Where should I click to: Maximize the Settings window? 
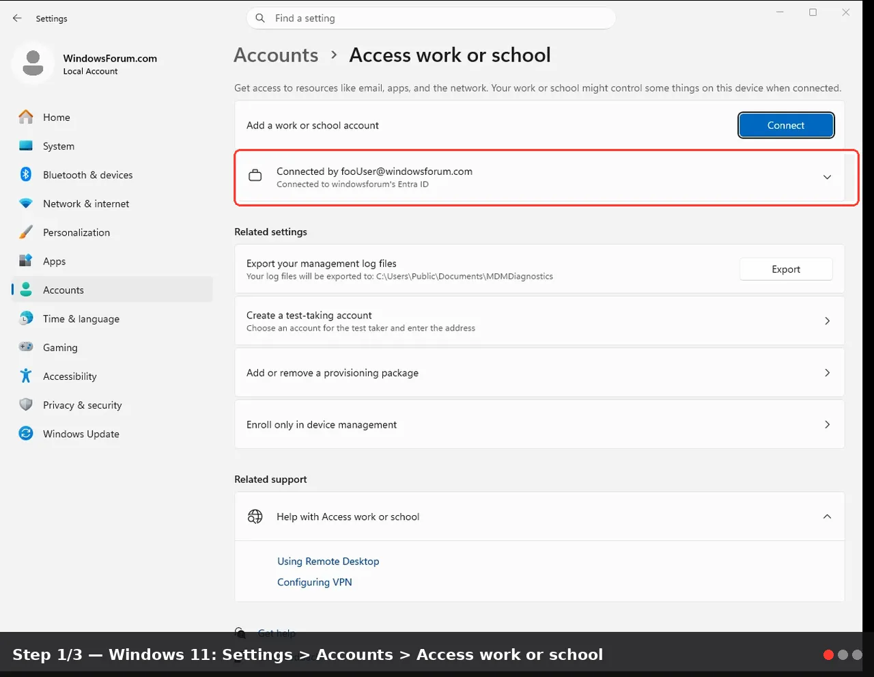coord(813,12)
